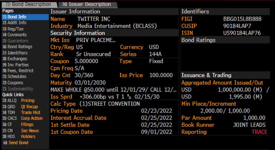Click the Pricing Date 02/23/2022
This screenshot has height=150, width=275.
point(157,111)
